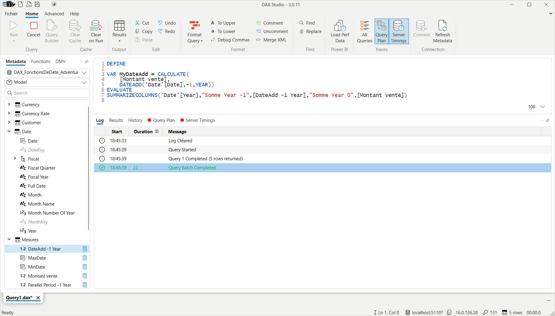The image size is (555, 316).
Task: Open the History tab
Action: click(x=135, y=120)
